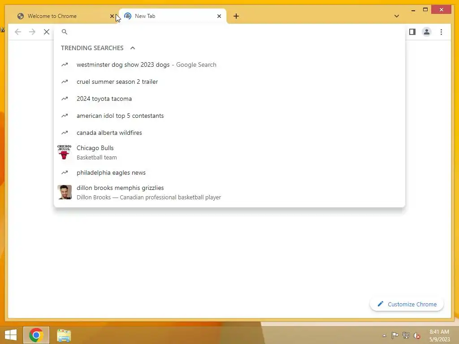Click trending arrow icon beside 2024 toyota tacoma
The width and height of the screenshot is (459, 344).
(65, 99)
